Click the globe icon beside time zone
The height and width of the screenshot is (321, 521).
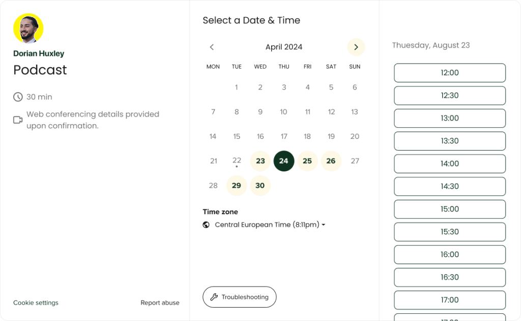point(206,225)
